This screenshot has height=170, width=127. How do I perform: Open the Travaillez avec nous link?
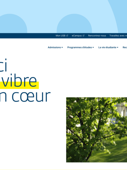point(118,36)
